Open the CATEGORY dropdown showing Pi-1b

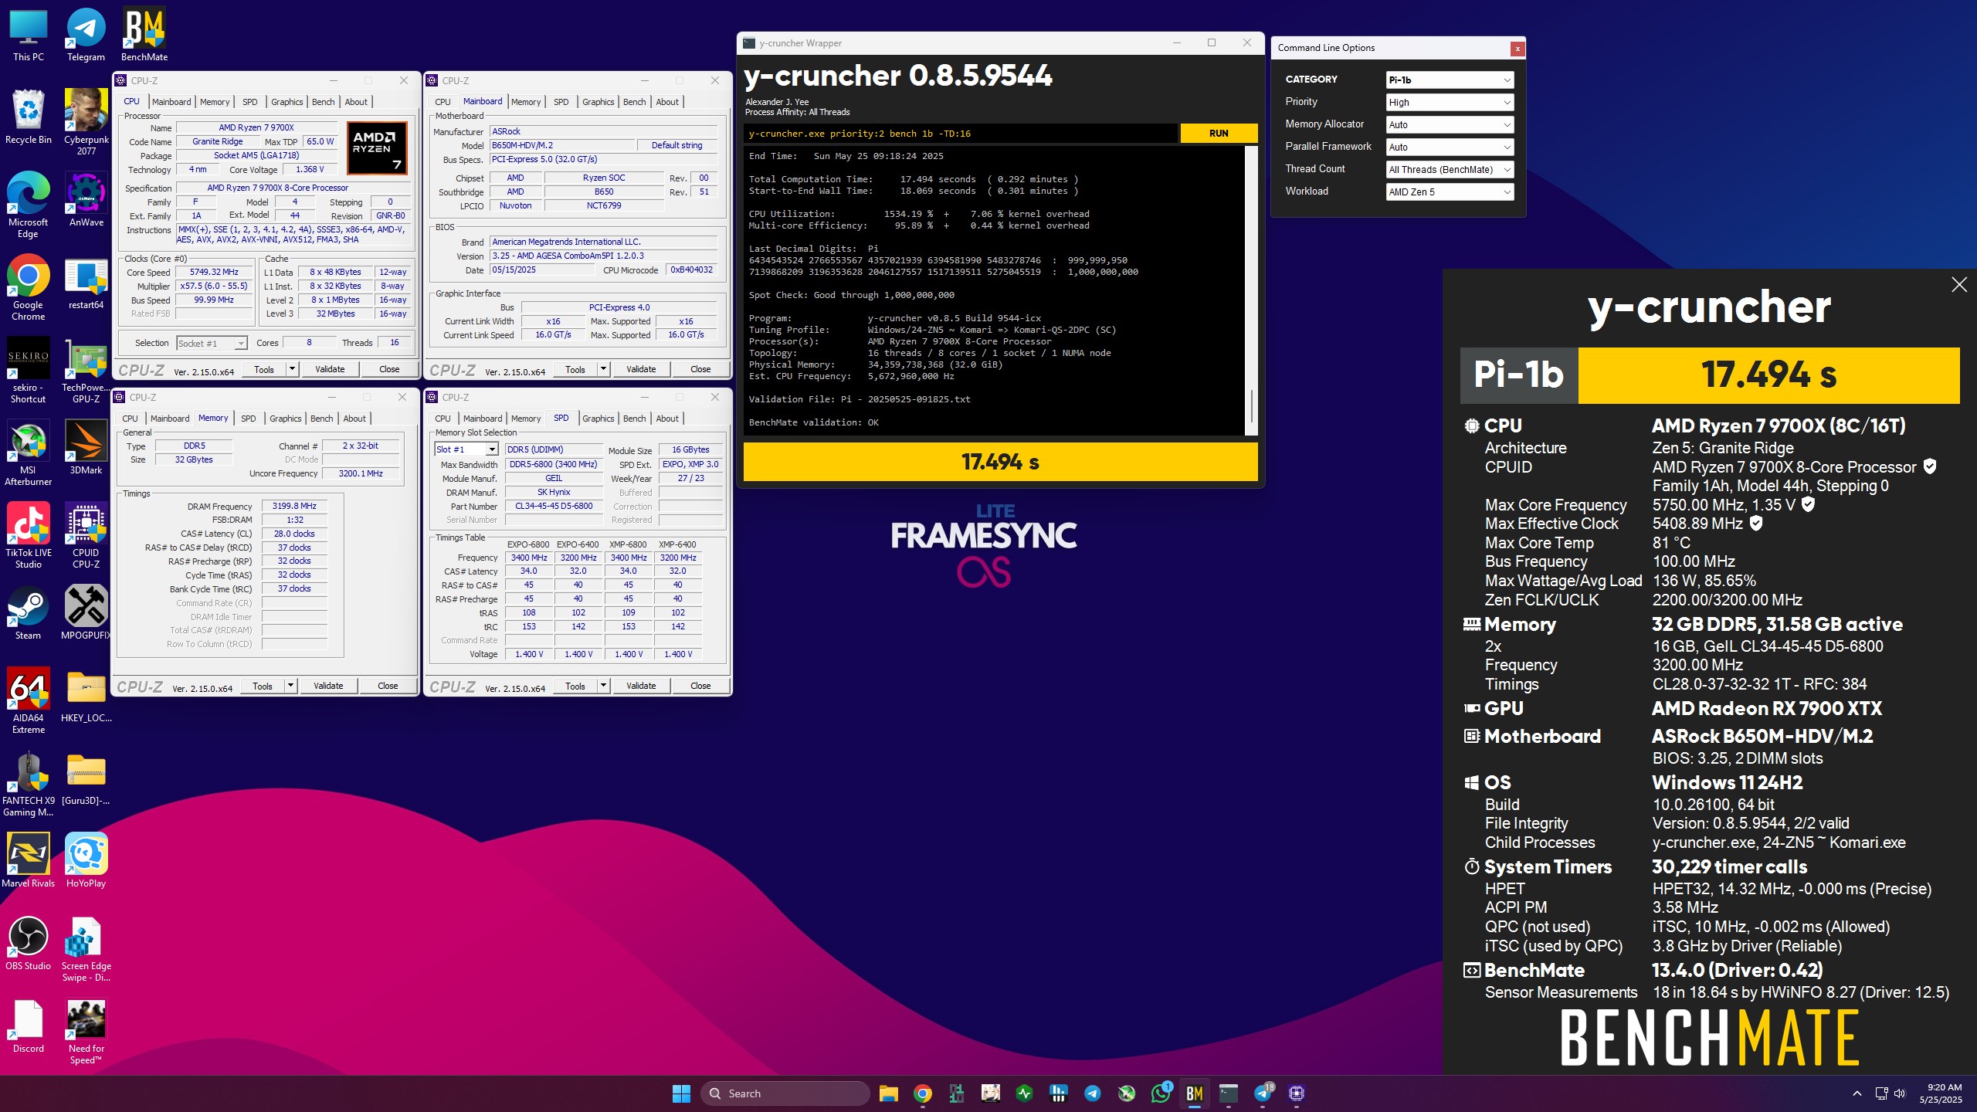pyautogui.click(x=1450, y=80)
